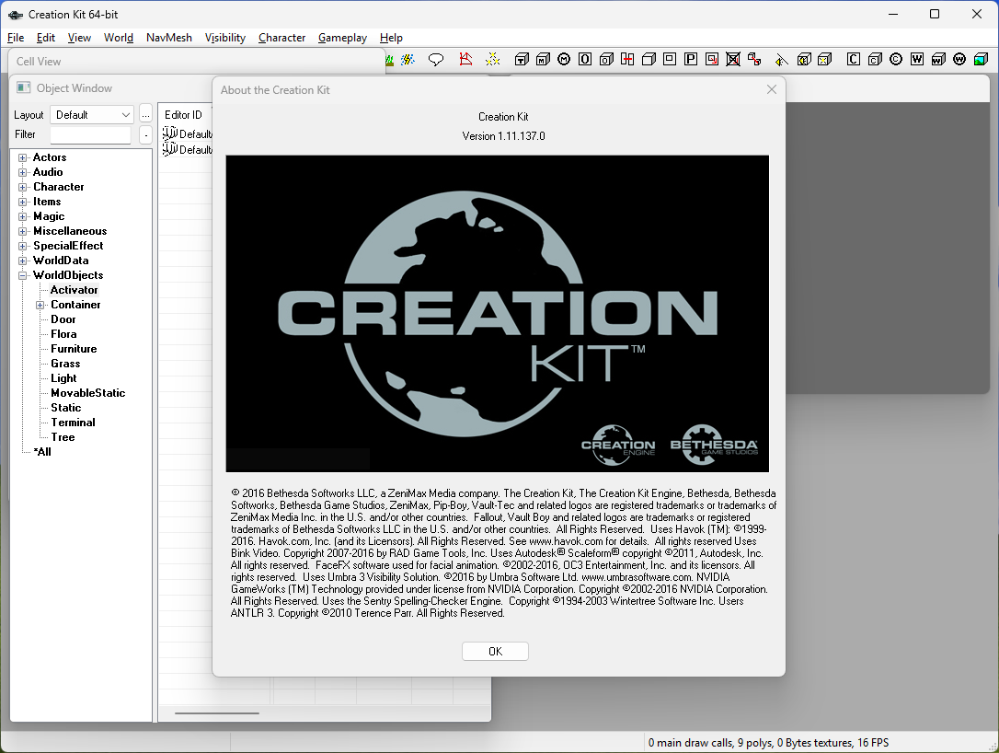This screenshot has height=753, width=999.
Task: Click the lightning weather toolbar icon
Action: coord(408,59)
